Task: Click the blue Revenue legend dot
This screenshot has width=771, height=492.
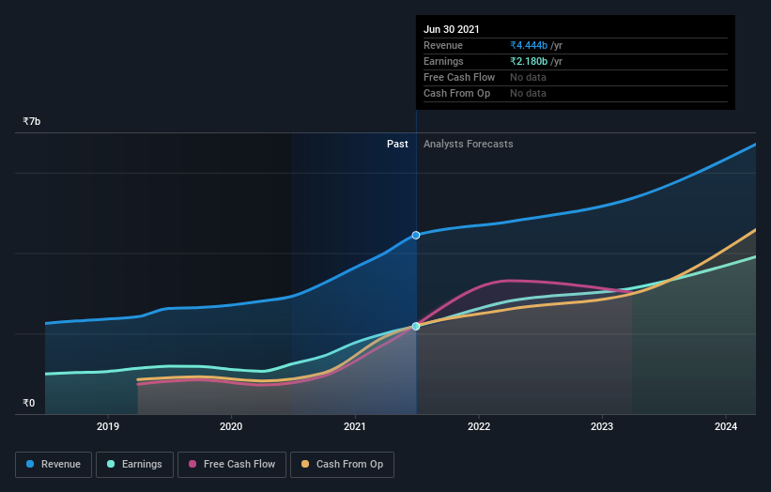Action: pyautogui.click(x=30, y=464)
